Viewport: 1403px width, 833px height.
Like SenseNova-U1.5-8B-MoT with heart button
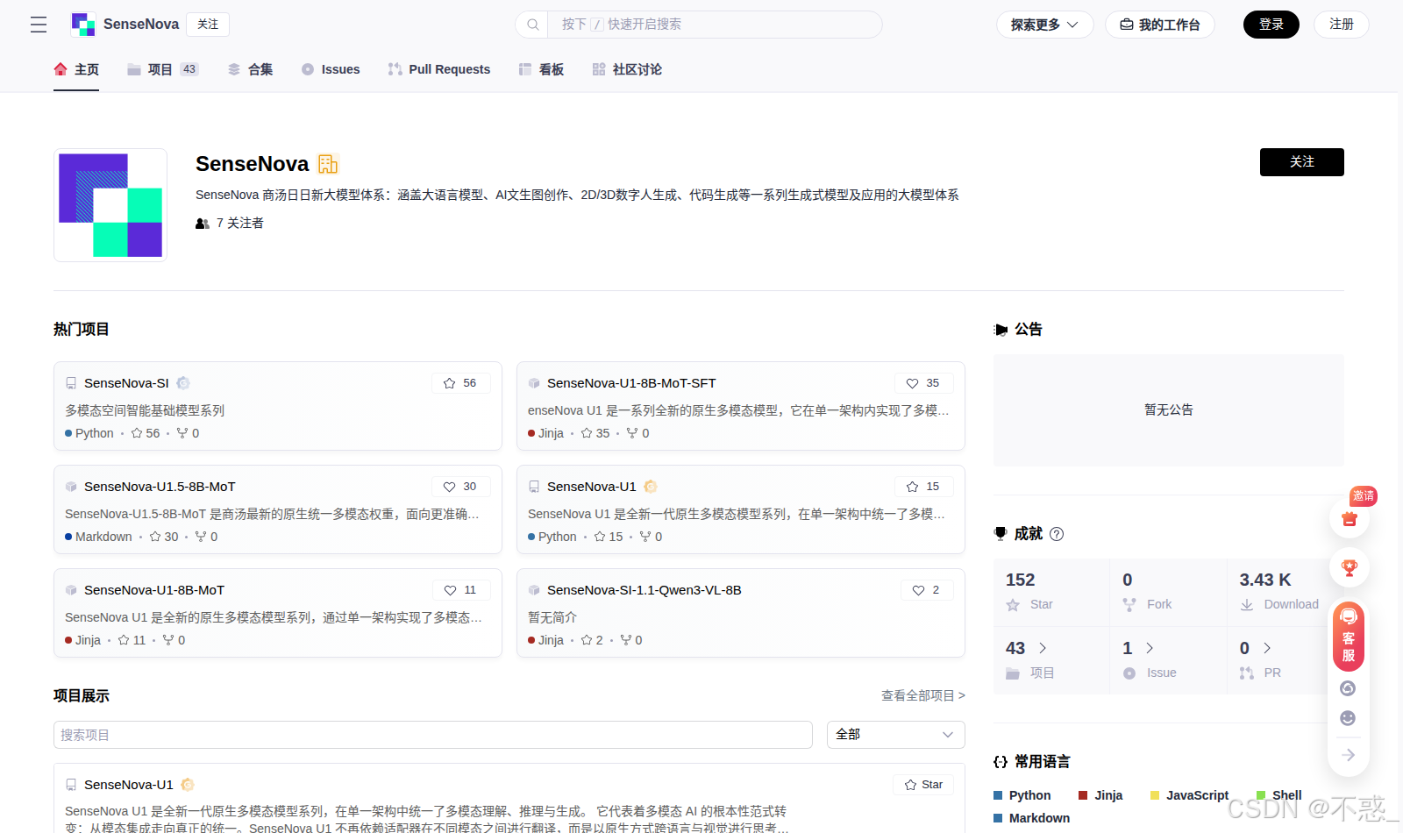click(460, 487)
